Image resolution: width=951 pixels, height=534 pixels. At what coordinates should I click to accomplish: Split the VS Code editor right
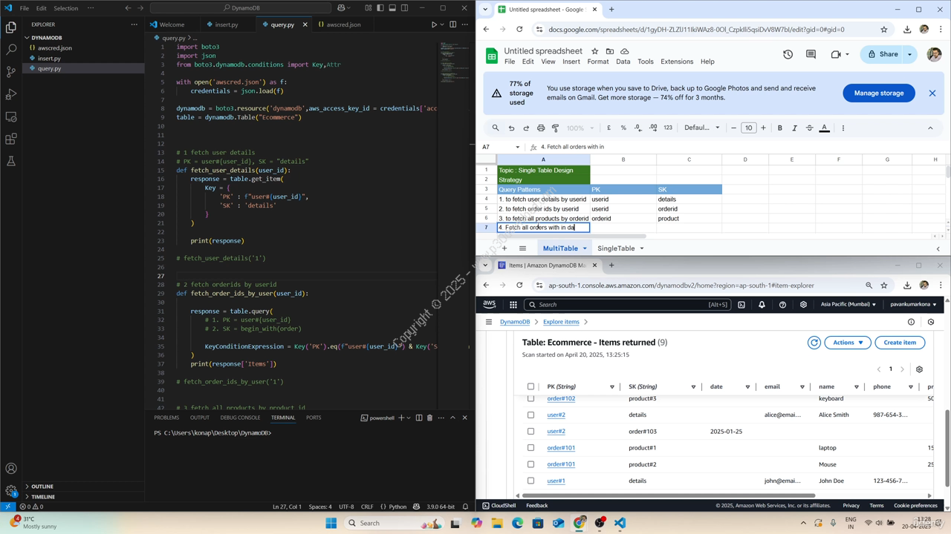tap(452, 24)
